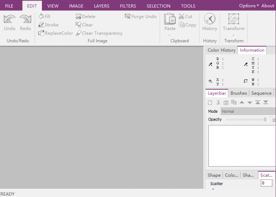Open the layer Mode Normal dropdown

248,111
